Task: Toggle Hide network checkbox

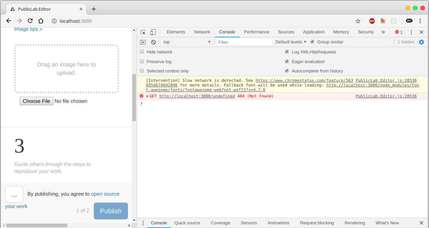Action: tap(142, 52)
